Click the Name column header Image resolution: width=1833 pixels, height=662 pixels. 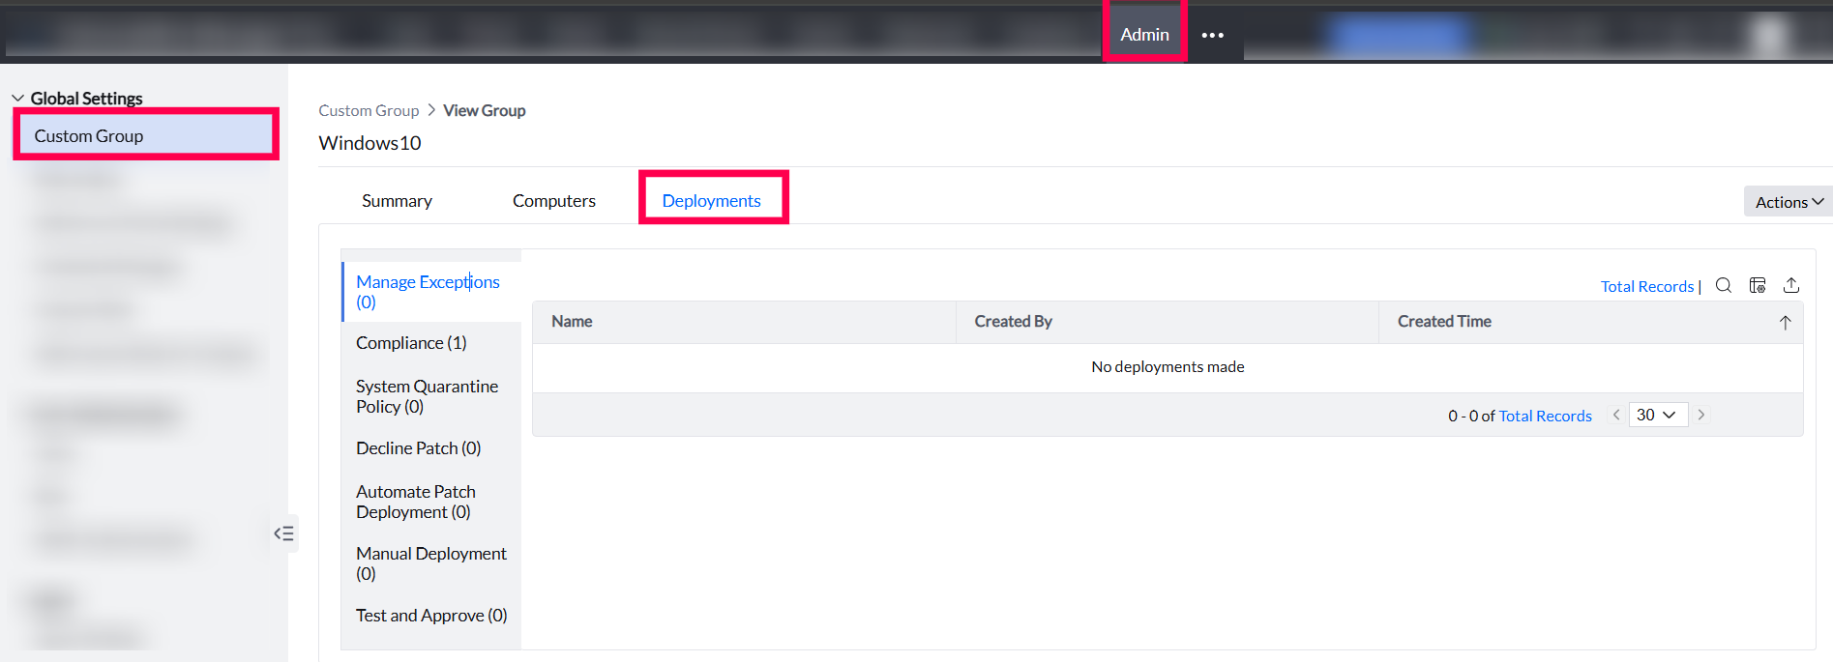point(572,322)
